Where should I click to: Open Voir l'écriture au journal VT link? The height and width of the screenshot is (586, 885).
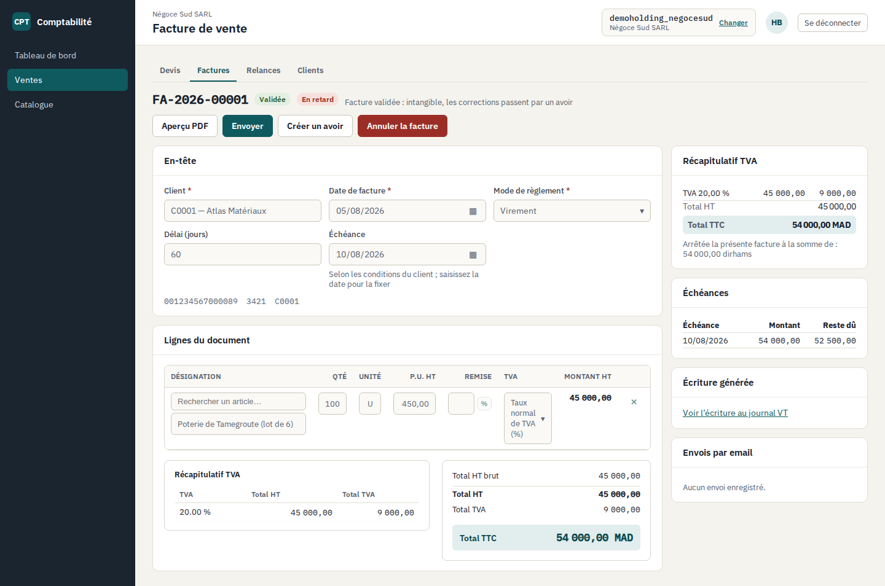click(x=735, y=413)
